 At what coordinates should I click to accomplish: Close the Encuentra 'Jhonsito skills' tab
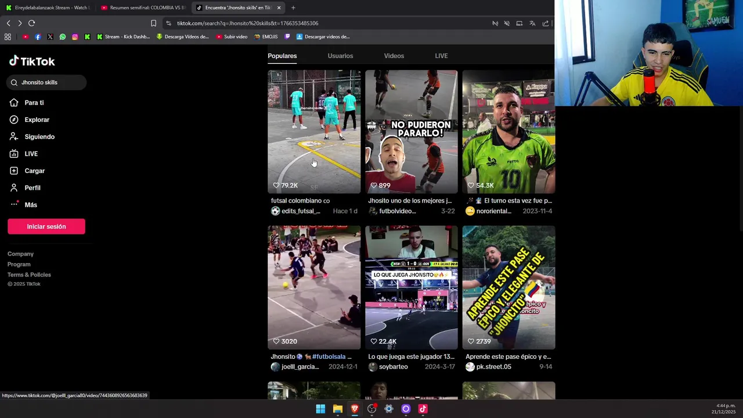tap(279, 8)
